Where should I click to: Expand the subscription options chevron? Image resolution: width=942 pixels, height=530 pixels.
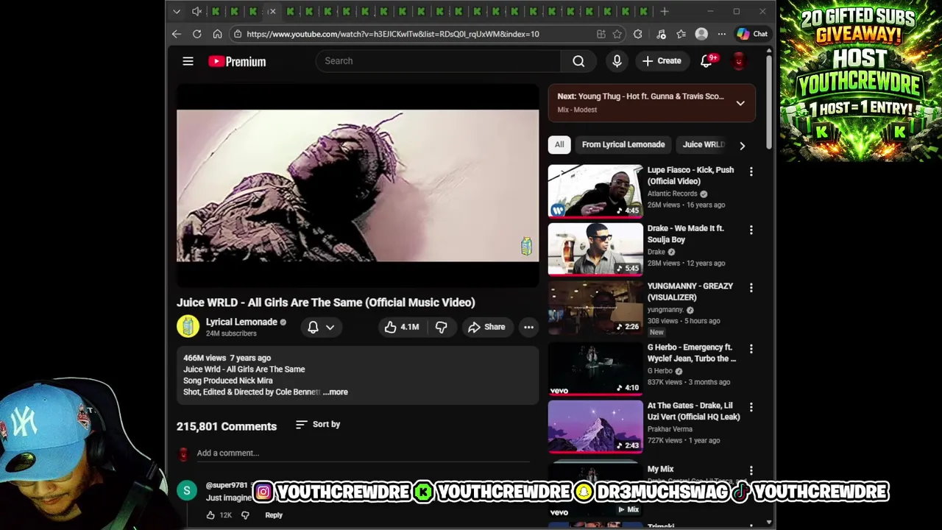tap(330, 327)
